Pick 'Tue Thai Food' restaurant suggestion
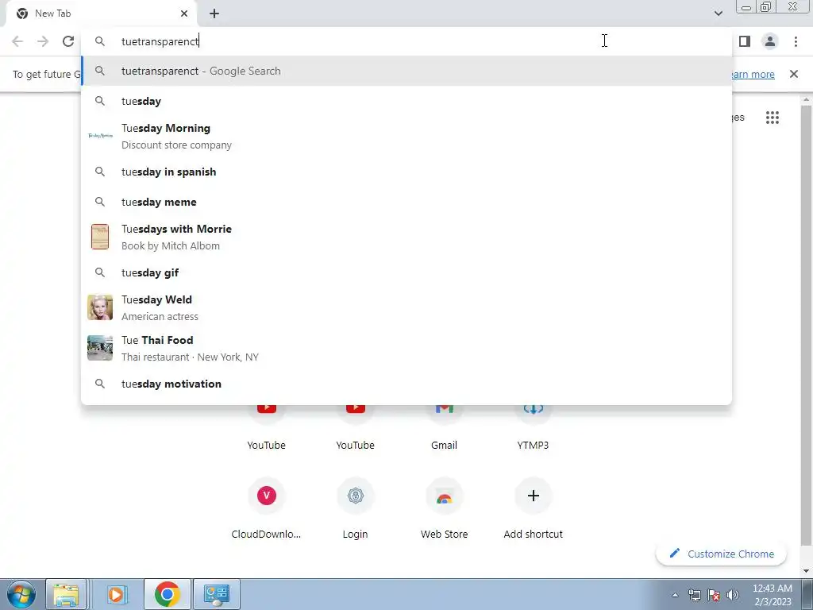Screen dimensions: 813x610 (x=406, y=348)
